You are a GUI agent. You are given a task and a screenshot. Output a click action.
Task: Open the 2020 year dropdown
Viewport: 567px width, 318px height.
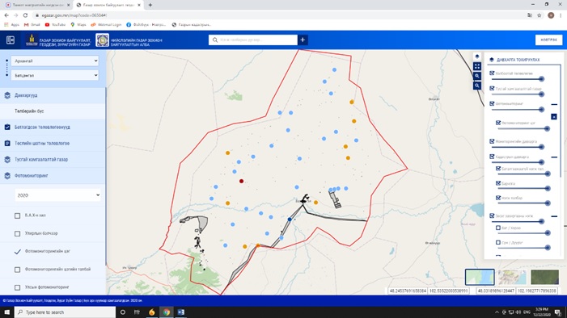pyautogui.click(x=58, y=195)
